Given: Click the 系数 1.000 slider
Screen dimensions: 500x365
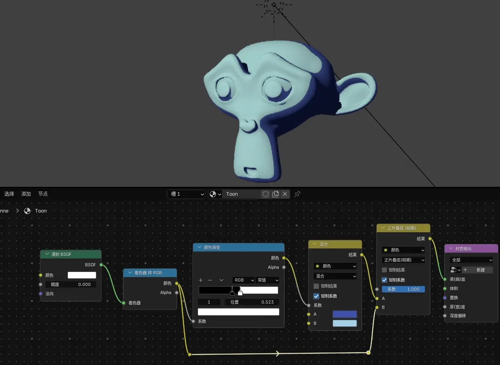Looking at the screenshot, I should tap(403, 289).
